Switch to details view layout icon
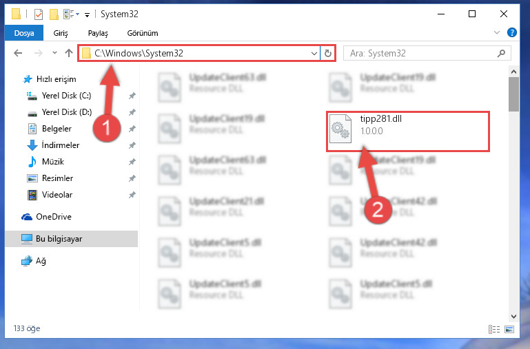 tap(494, 329)
